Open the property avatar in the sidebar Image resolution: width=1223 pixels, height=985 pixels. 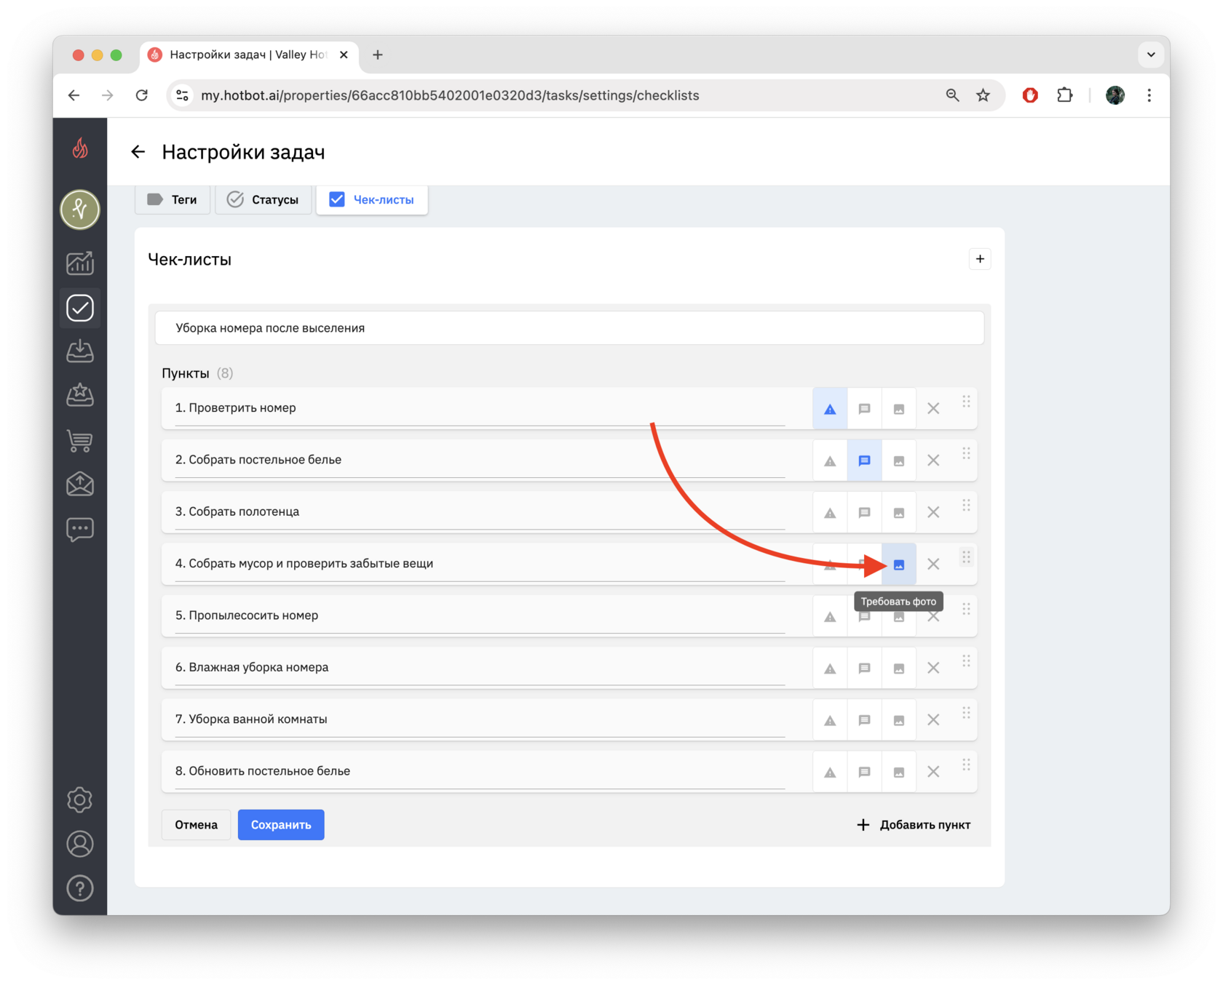(80, 210)
